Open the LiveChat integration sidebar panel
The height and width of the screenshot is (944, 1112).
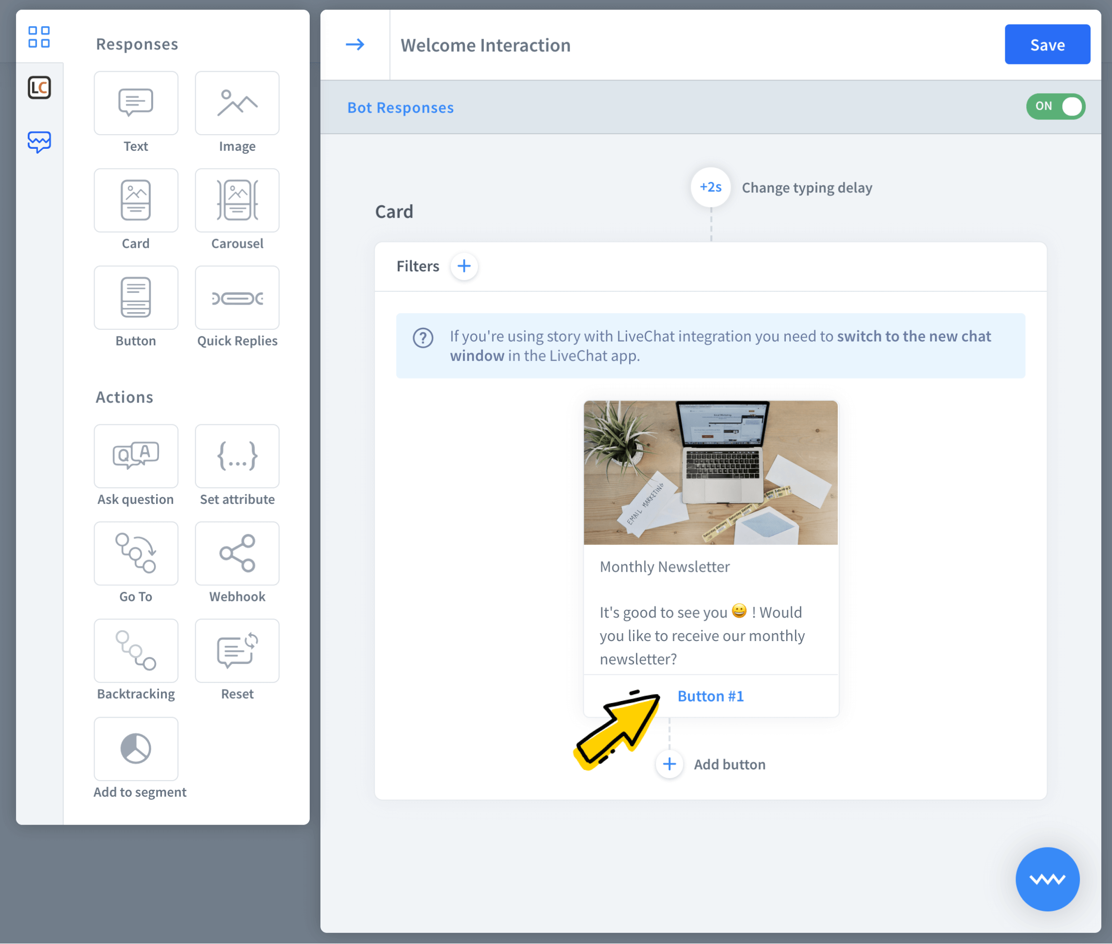pos(40,87)
